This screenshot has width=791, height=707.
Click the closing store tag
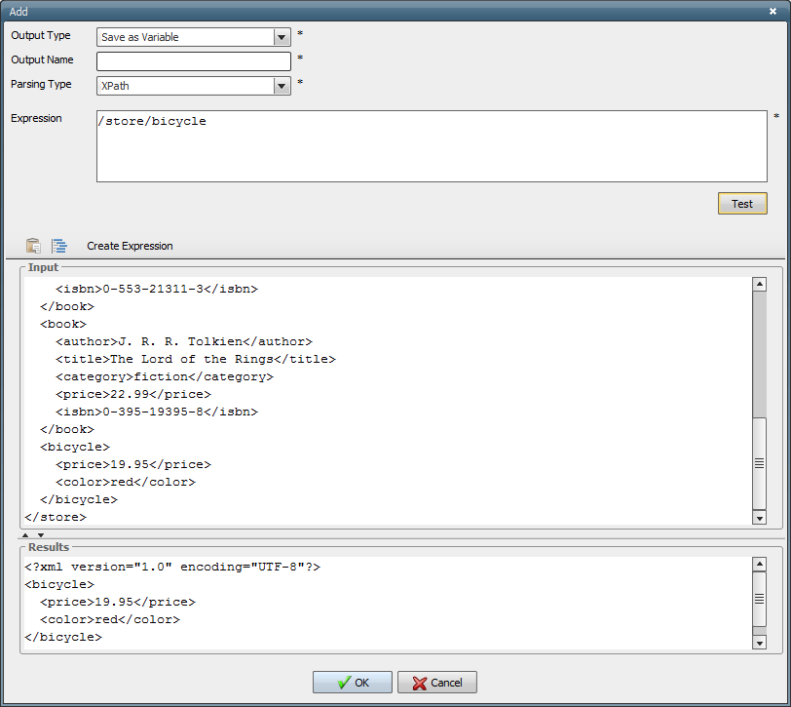[56, 518]
